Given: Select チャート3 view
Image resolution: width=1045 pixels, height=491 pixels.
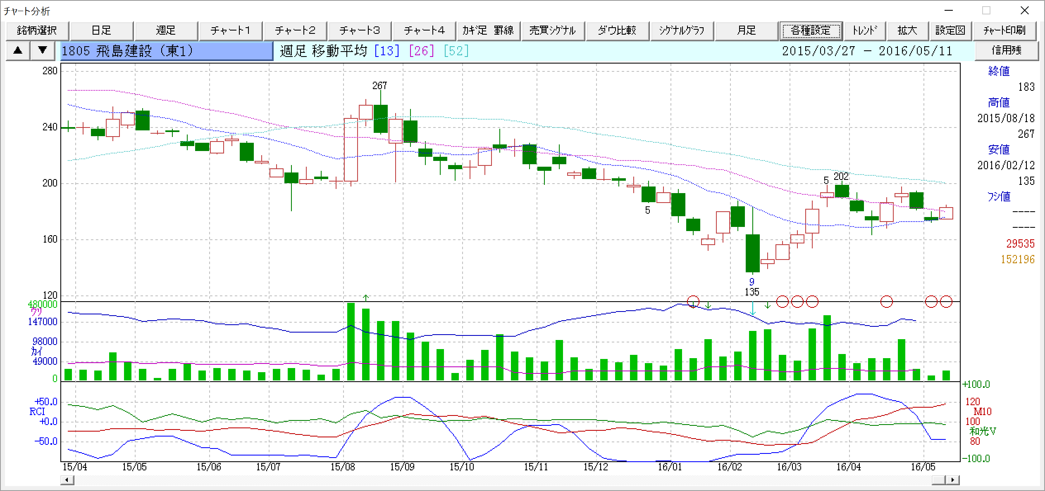Looking at the screenshot, I should pos(360,31).
